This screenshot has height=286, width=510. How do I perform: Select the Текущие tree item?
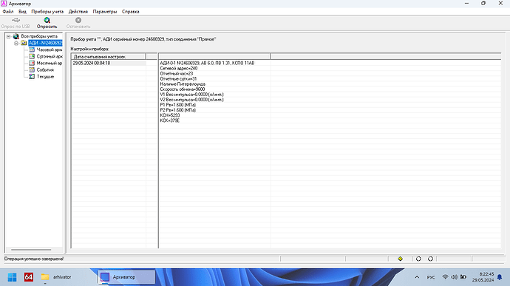45,77
